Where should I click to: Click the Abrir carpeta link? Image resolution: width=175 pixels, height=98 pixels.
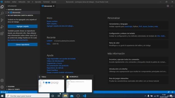(52, 24)
